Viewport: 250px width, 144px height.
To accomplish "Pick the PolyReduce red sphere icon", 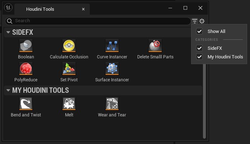I will (26, 68).
